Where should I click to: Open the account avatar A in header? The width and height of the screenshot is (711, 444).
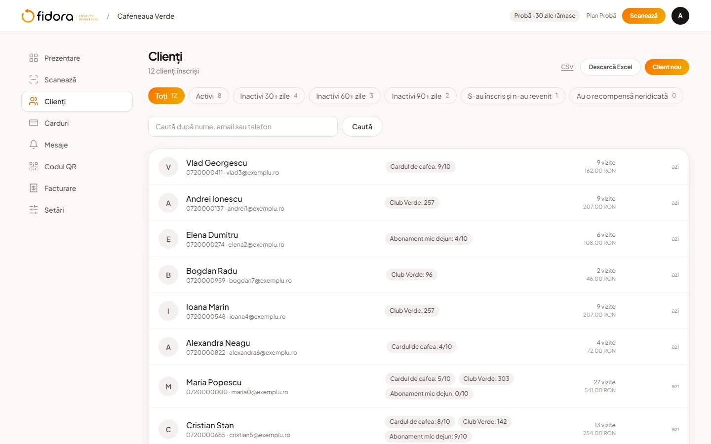coord(680,16)
